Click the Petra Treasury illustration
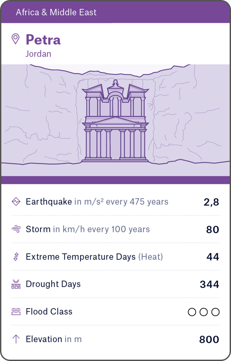Screen dimensions: 231x361 (115, 121)
